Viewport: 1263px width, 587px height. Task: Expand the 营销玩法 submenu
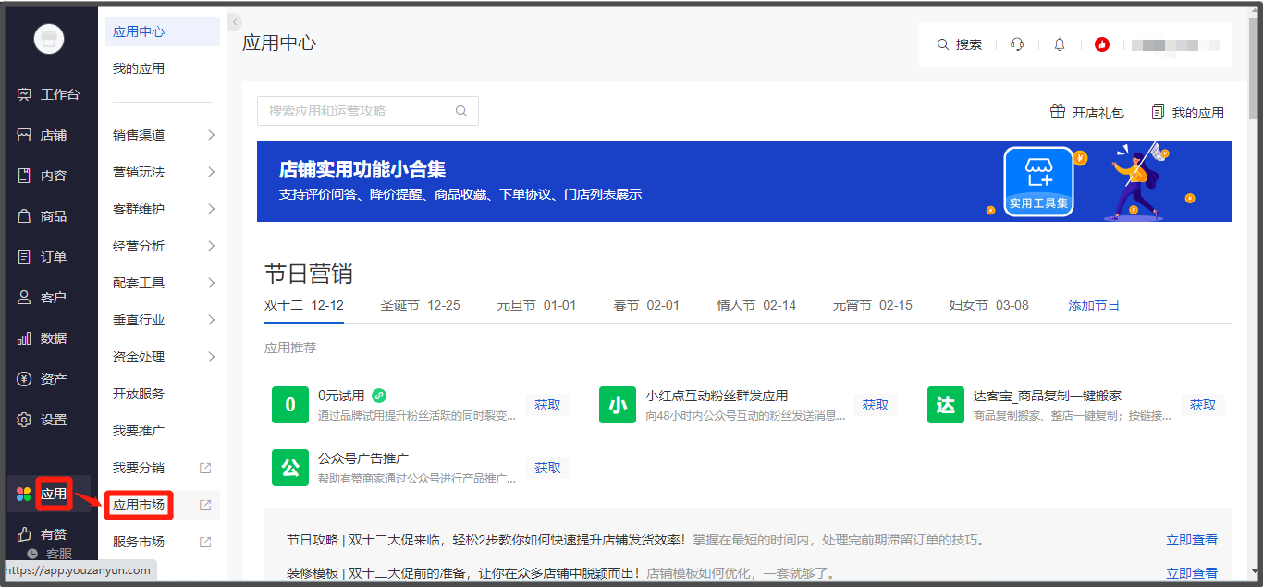tap(211, 172)
